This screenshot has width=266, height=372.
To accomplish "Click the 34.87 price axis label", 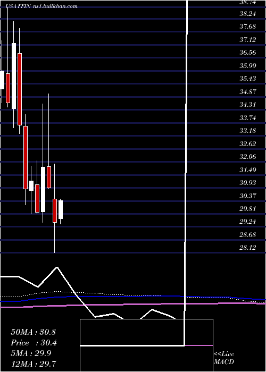I will point(247,92).
